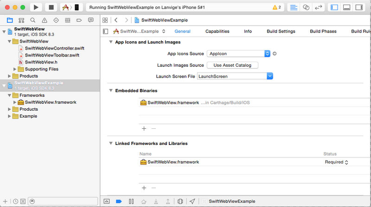Image resolution: width=371 pixels, height=207 pixels.
Task: Switch to the Info tab
Action: (x=248, y=31)
